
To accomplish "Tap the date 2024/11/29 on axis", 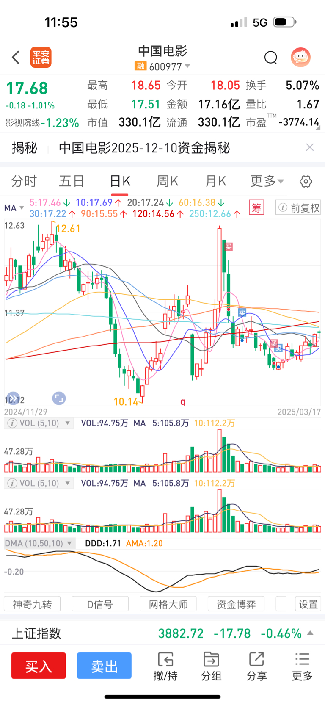I will (26, 412).
